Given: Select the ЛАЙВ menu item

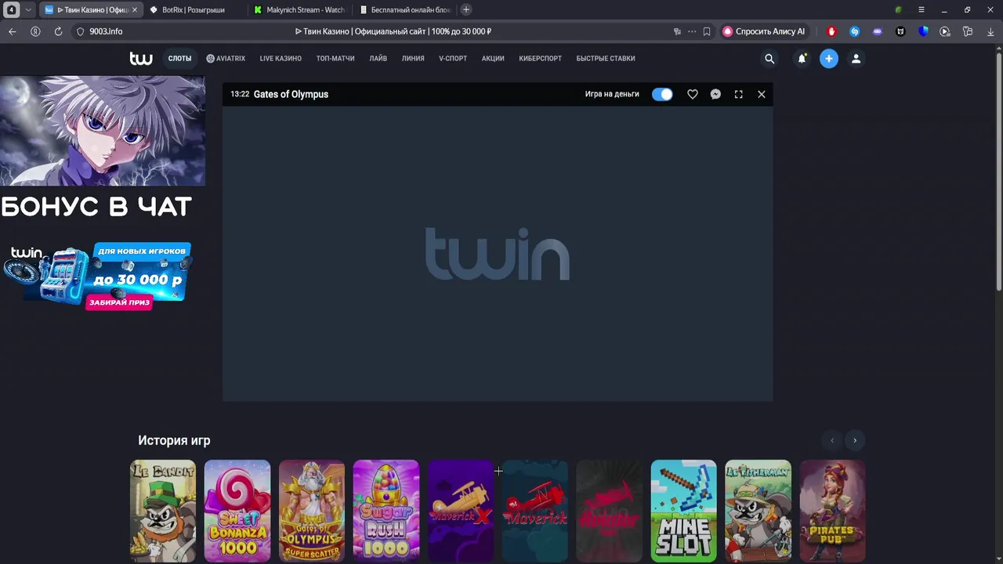Looking at the screenshot, I should tap(378, 59).
